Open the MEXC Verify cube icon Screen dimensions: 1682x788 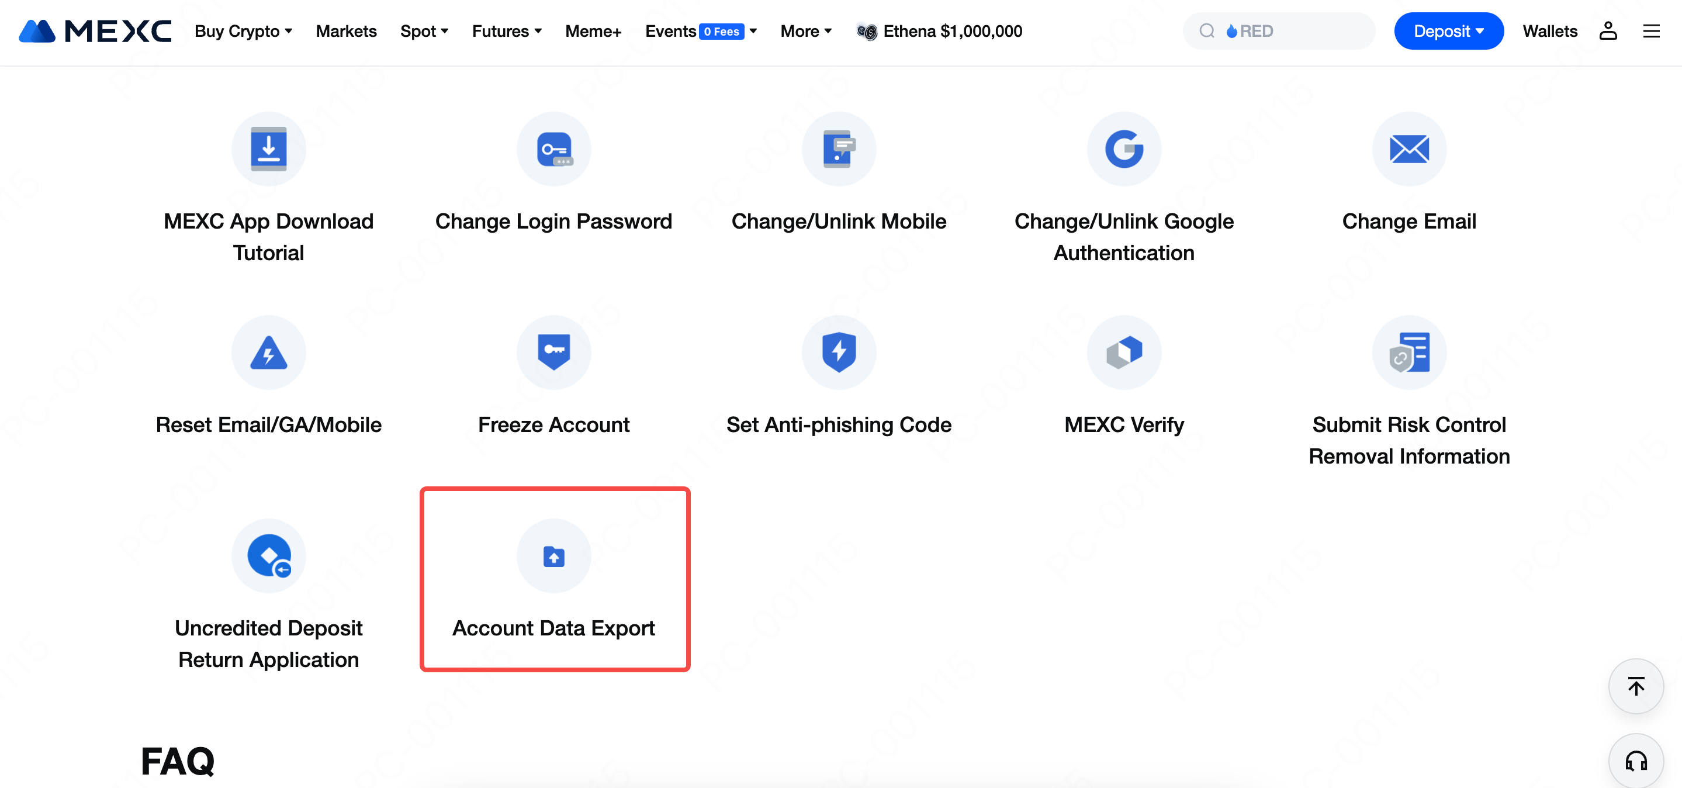coord(1124,352)
